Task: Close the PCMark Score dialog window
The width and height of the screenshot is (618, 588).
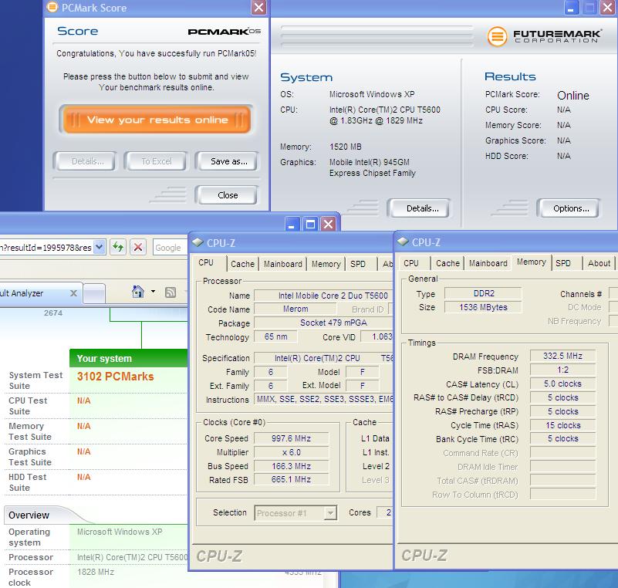Action: click(258, 8)
